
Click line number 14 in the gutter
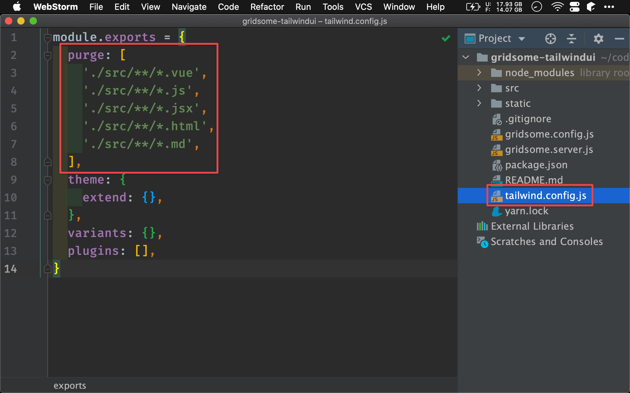pyautogui.click(x=10, y=269)
